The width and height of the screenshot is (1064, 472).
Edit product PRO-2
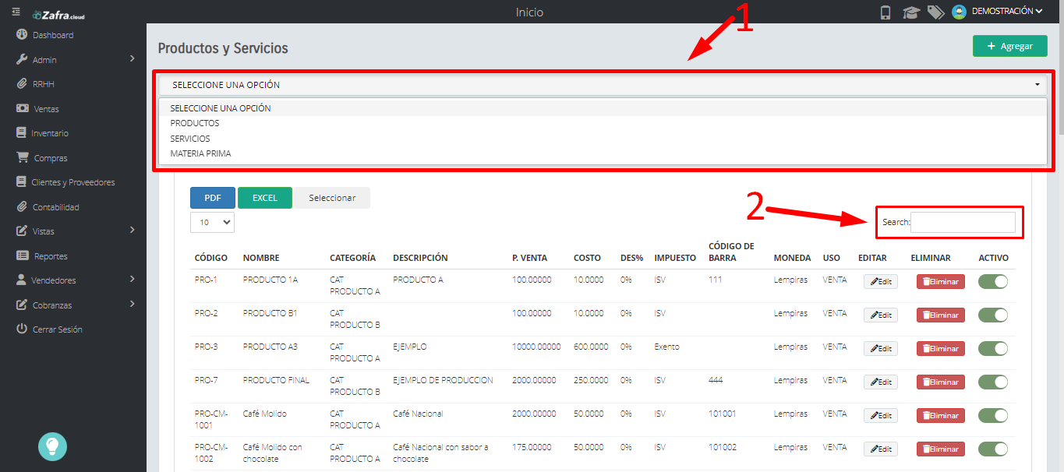click(881, 315)
